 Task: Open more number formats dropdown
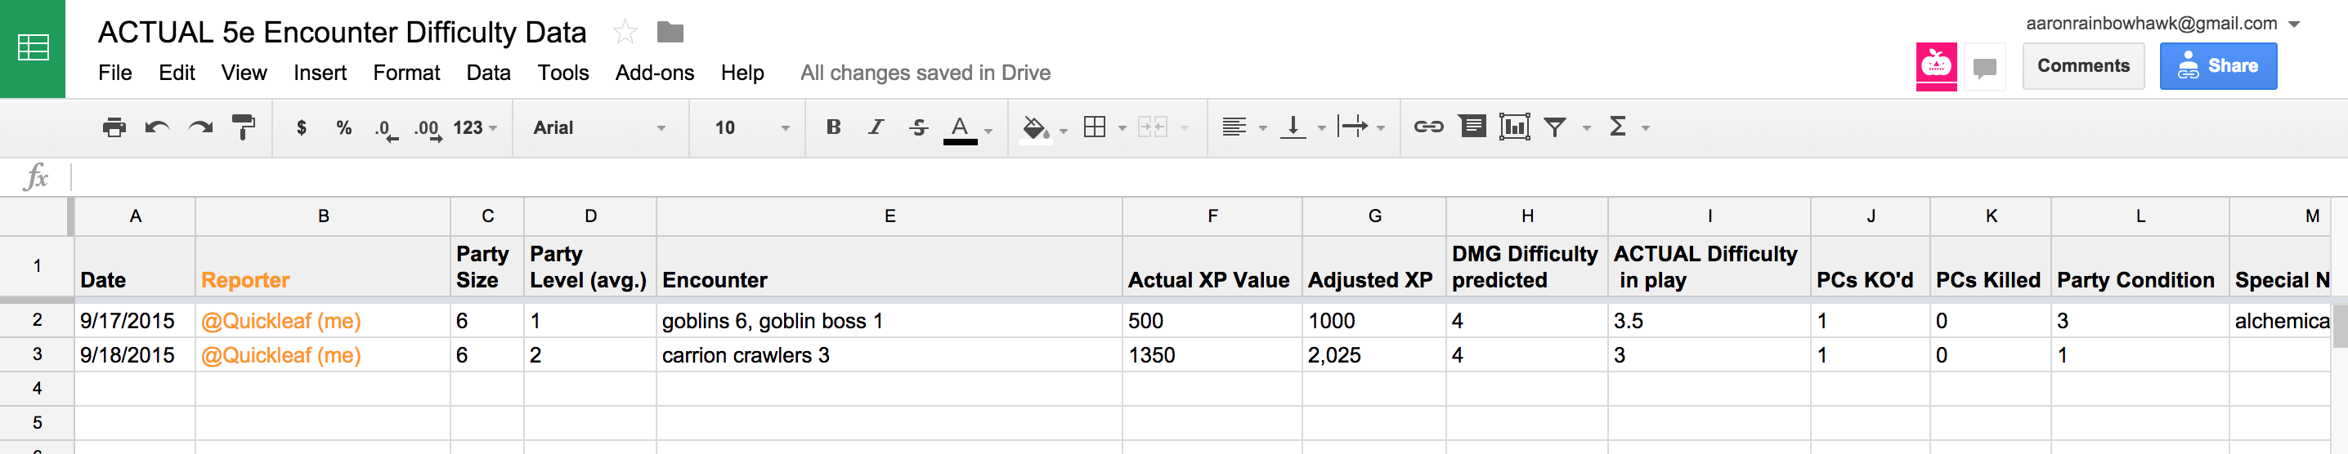476,128
